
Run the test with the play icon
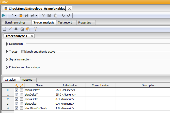pyautogui.click(x=4, y=15)
